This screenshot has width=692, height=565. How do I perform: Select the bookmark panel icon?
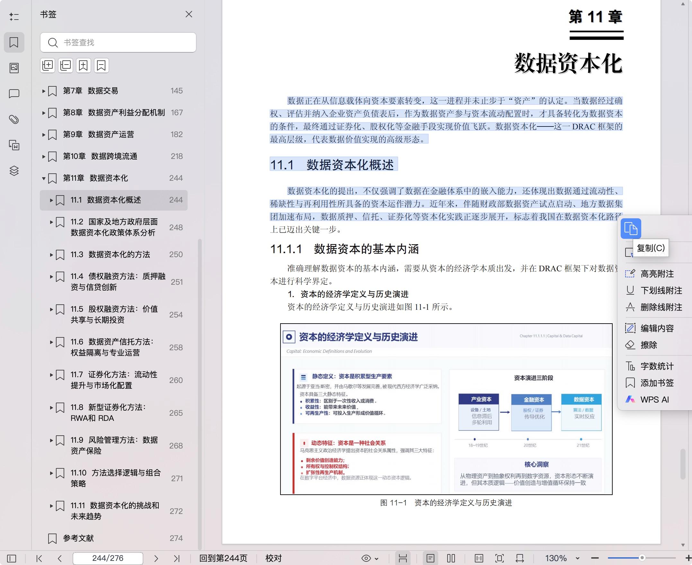pos(14,42)
